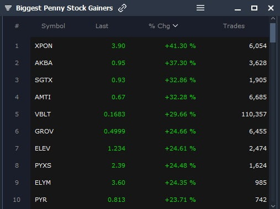
Task: Click the scrollbar down arrow
Action: (273, 206)
